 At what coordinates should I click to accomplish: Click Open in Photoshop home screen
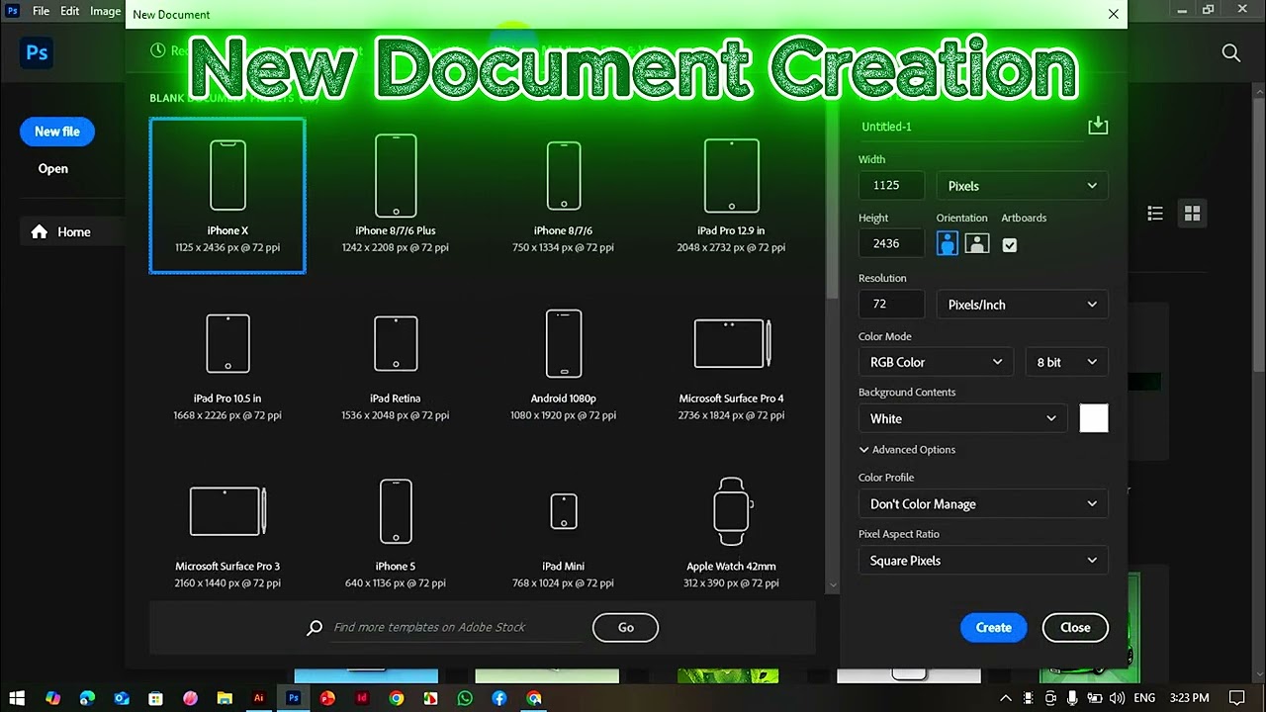(x=53, y=169)
